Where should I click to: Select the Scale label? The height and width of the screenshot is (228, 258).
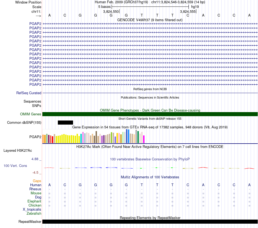click(x=37, y=7)
